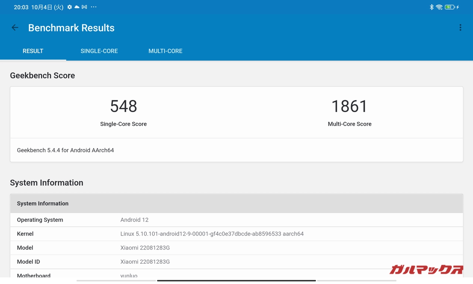Tap the Bluetooth status icon
The height and width of the screenshot is (284, 473).
[x=431, y=7]
